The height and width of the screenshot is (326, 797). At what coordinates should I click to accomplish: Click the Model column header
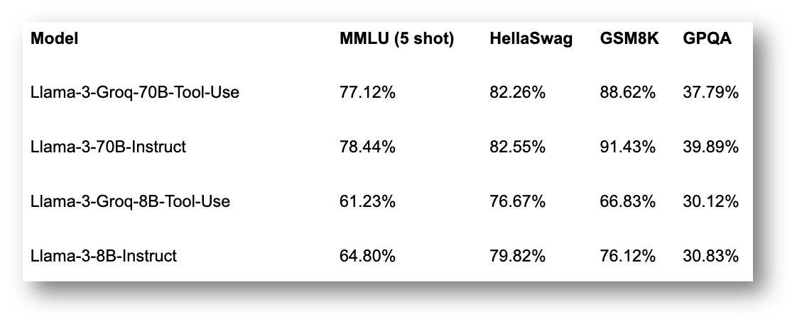54,39
